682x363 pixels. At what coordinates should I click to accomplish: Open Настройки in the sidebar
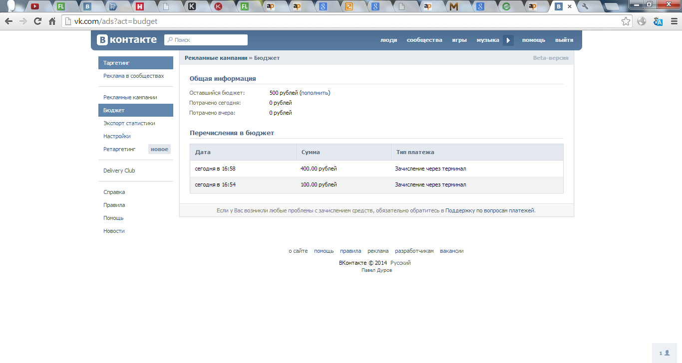tap(136, 136)
